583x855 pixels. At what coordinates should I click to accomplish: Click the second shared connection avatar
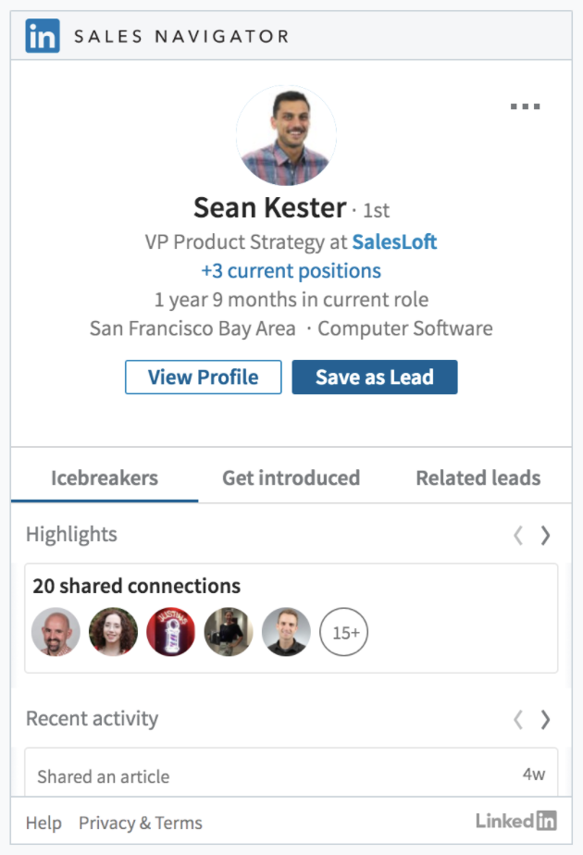113,631
